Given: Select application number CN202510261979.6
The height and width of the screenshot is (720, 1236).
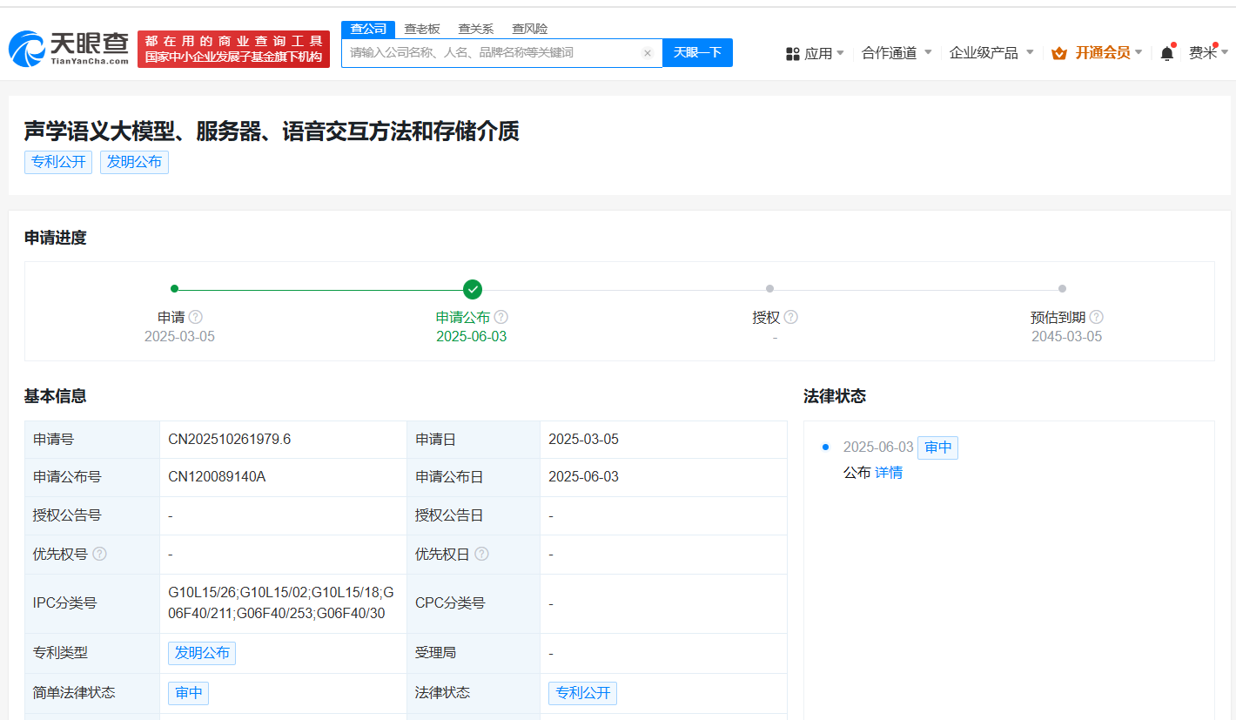Looking at the screenshot, I should coord(230,440).
